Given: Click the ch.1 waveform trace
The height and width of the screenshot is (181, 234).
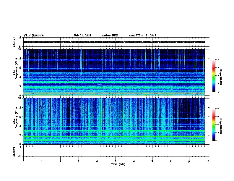Looking at the screenshot, I should pyautogui.click(x=114, y=42).
